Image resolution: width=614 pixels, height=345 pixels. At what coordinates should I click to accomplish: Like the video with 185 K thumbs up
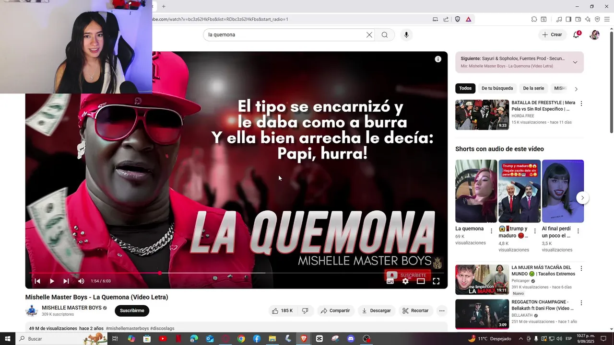[x=283, y=311]
